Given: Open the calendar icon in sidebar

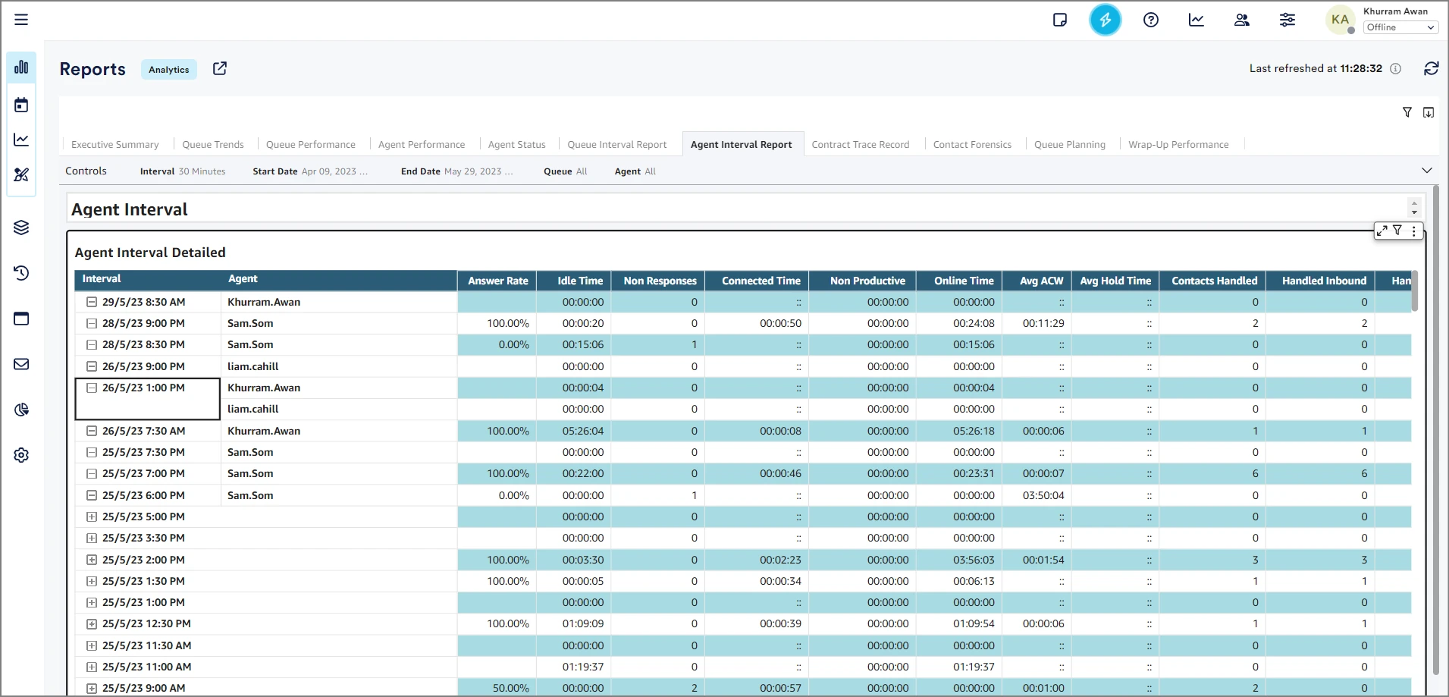Looking at the screenshot, I should point(21,105).
